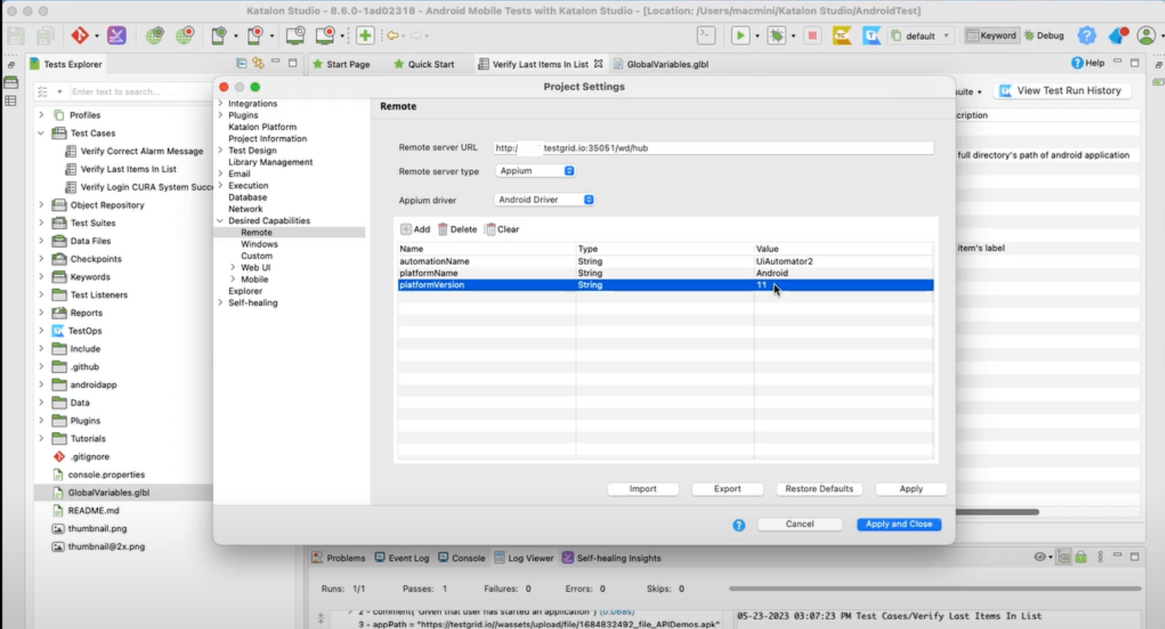Click the Apply button
This screenshot has height=629, width=1165.
click(911, 489)
